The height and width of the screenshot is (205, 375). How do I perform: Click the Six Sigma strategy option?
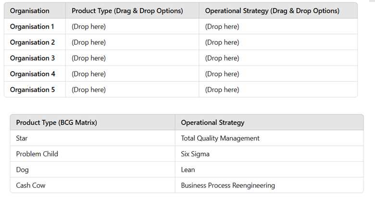(x=195, y=154)
